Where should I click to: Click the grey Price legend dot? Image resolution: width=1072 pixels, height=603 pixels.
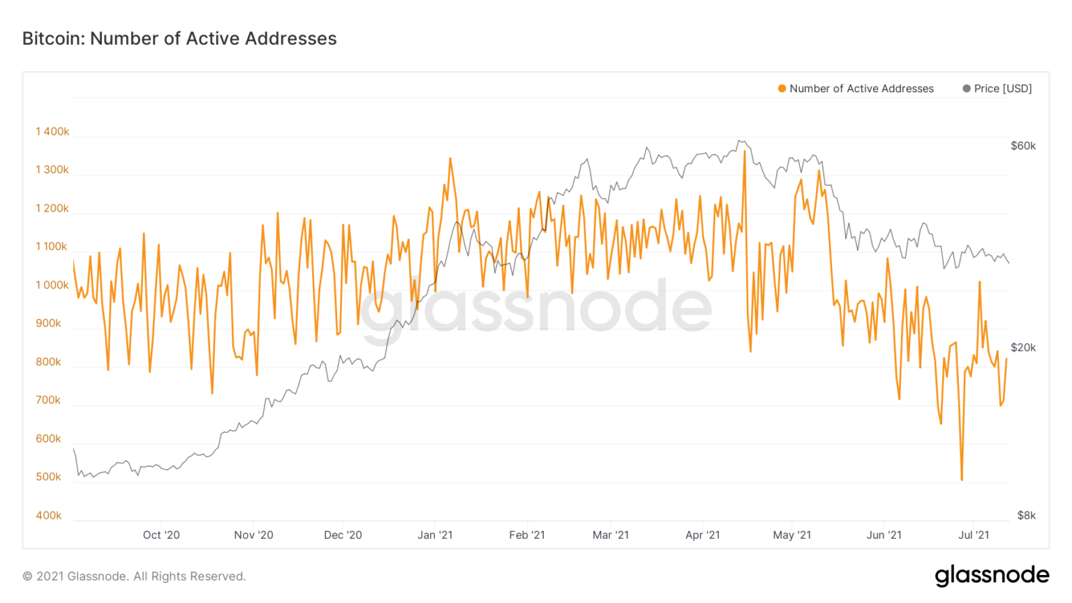pyautogui.click(x=967, y=89)
